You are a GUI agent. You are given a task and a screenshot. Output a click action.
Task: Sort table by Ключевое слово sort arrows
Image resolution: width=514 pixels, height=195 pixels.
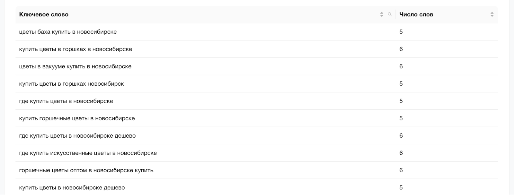(382, 14)
